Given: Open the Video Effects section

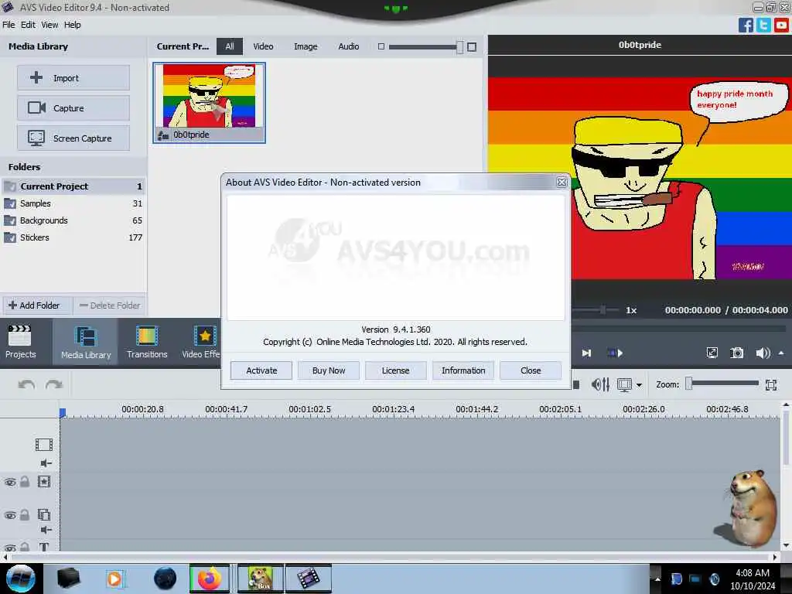Looking at the screenshot, I should (200, 341).
